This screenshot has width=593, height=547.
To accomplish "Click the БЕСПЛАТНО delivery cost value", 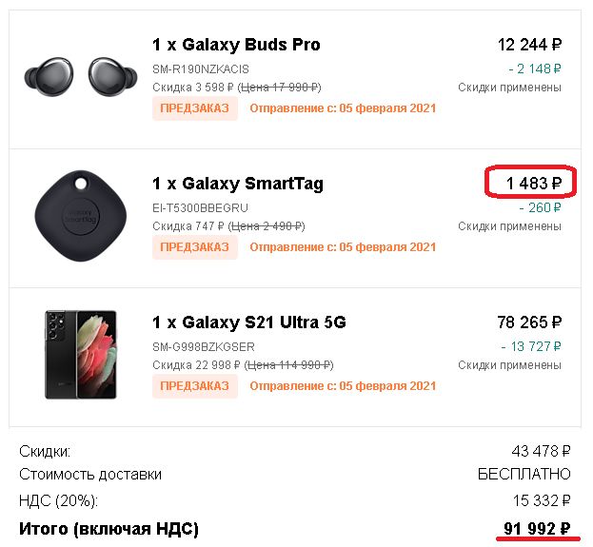I will click(x=524, y=474).
